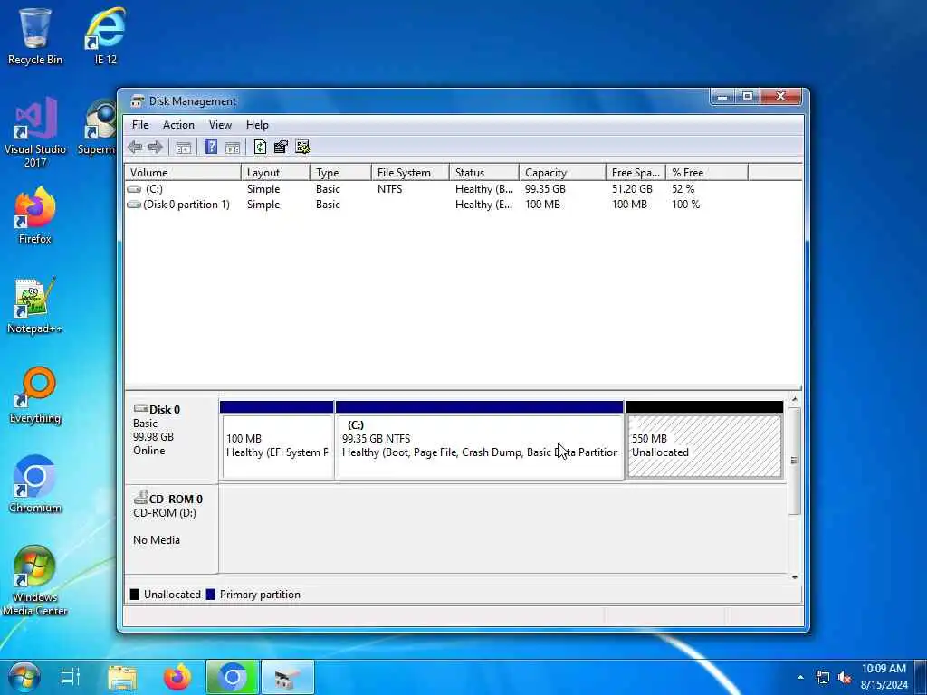
Task: Click the NTFS file system cell
Action: click(x=389, y=189)
